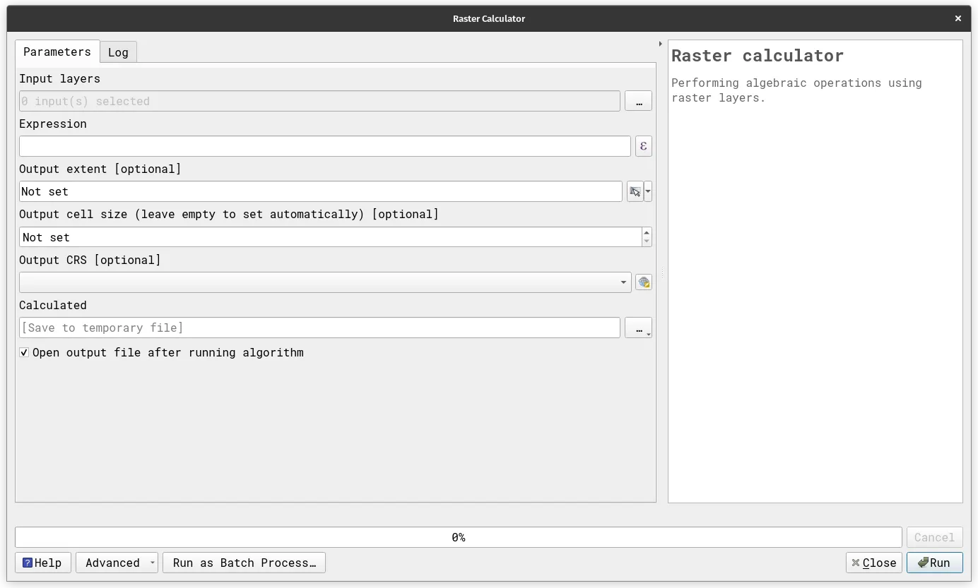The image size is (978, 588).
Task: Select extent on canvas with the map pointer icon
Action: tap(634, 191)
